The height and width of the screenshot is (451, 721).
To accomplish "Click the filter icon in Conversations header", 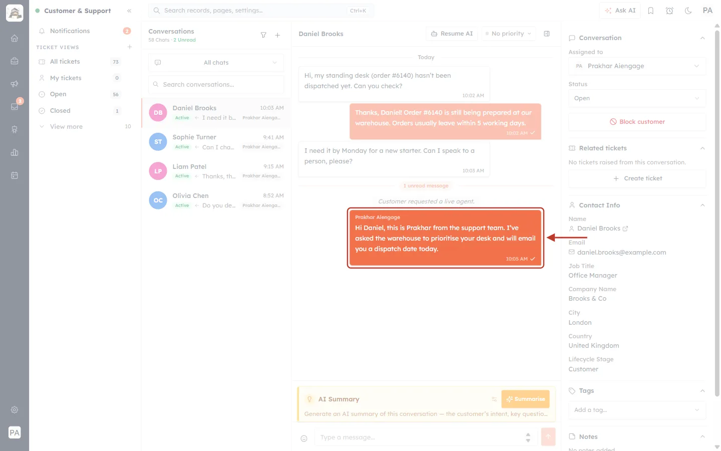I will 263,35.
